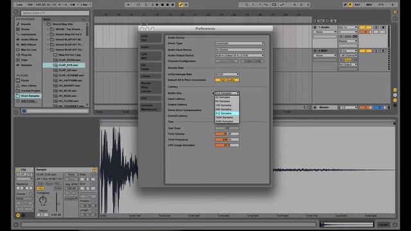The height and width of the screenshot is (231, 411).
Task: Select the HH_BLUE.wav file in the browser
Action: (67, 90)
